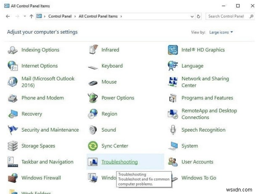This screenshot has height=194, width=257.
Task: Click the All Control Panel Items breadcrumb
Action: [x=98, y=16]
